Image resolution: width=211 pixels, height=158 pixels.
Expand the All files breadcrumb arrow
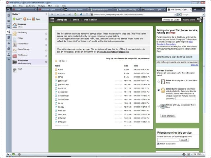[67, 61]
